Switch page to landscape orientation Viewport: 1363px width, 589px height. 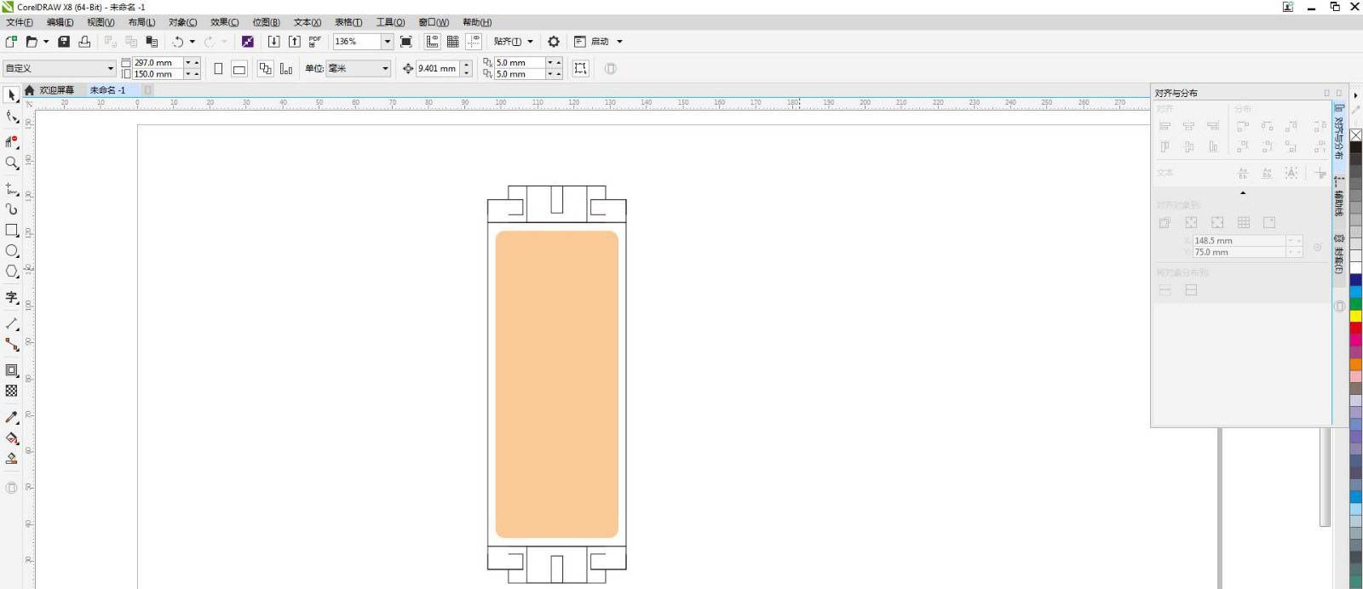click(239, 69)
